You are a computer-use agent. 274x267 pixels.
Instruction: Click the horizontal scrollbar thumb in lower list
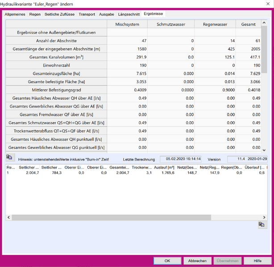tap(111, 217)
